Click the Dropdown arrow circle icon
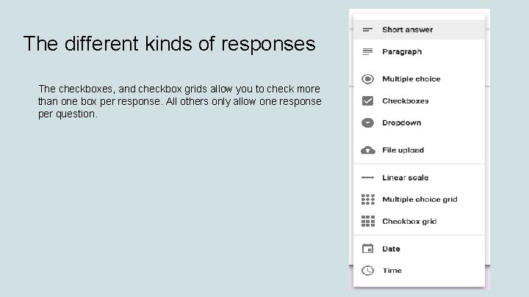Image resolution: width=529 pixels, height=297 pixels. click(x=367, y=123)
